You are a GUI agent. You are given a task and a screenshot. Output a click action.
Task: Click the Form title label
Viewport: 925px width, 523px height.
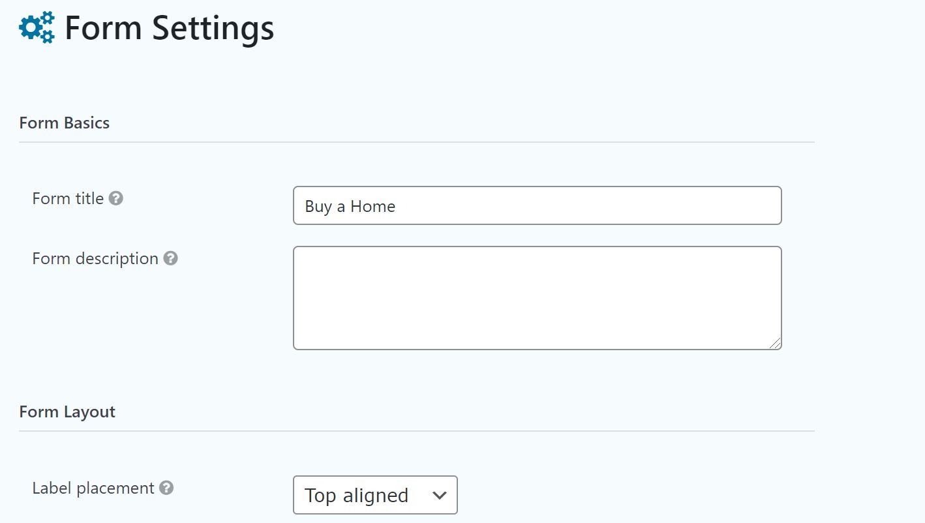[68, 198]
